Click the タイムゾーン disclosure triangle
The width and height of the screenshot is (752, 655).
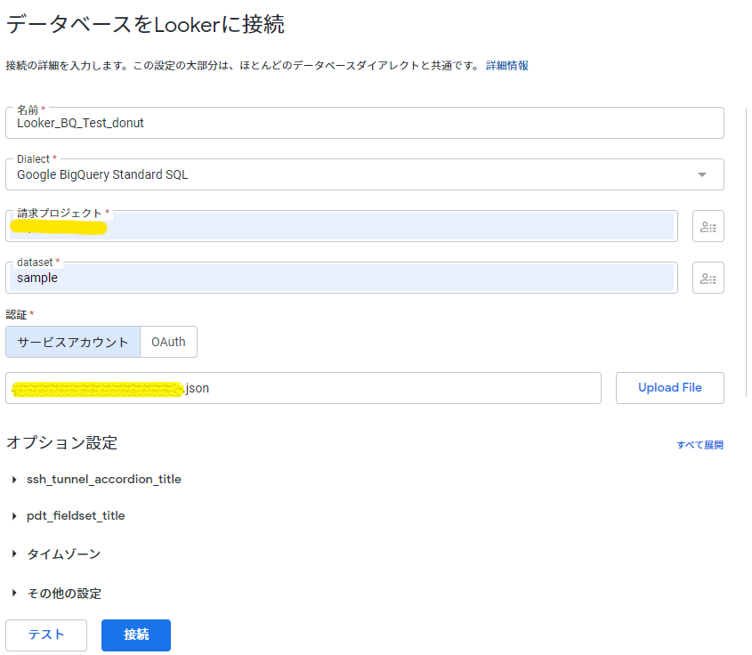point(13,554)
